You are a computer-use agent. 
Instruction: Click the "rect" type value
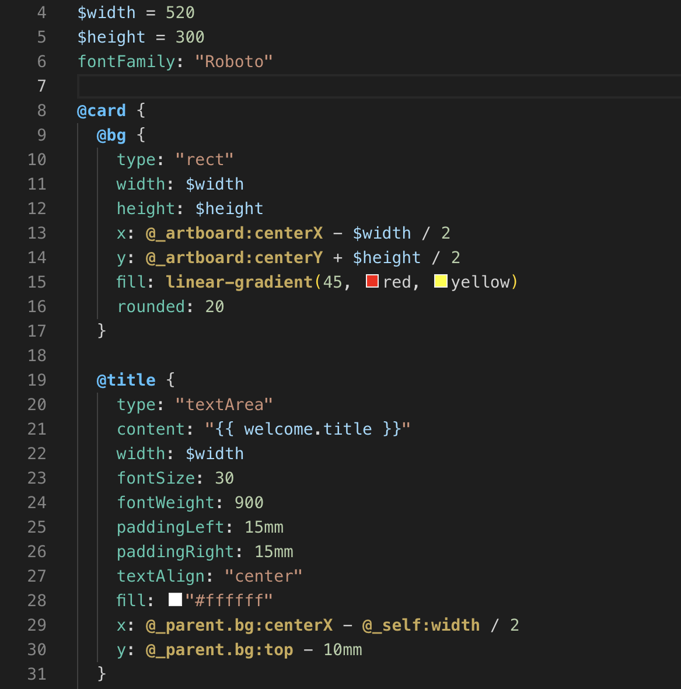click(x=204, y=159)
